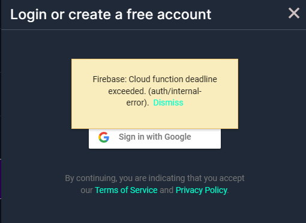Click the 'free account' words in the heading

[x=169, y=14]
